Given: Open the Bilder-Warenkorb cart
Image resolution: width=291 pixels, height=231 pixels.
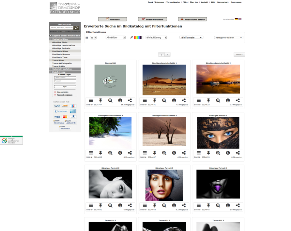Looking at the screenshot, I should (152, 19).
